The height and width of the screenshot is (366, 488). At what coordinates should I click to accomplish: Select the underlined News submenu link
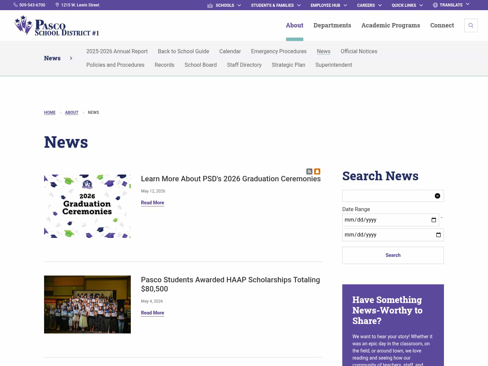pyautogui.click(x=324, y=51)
